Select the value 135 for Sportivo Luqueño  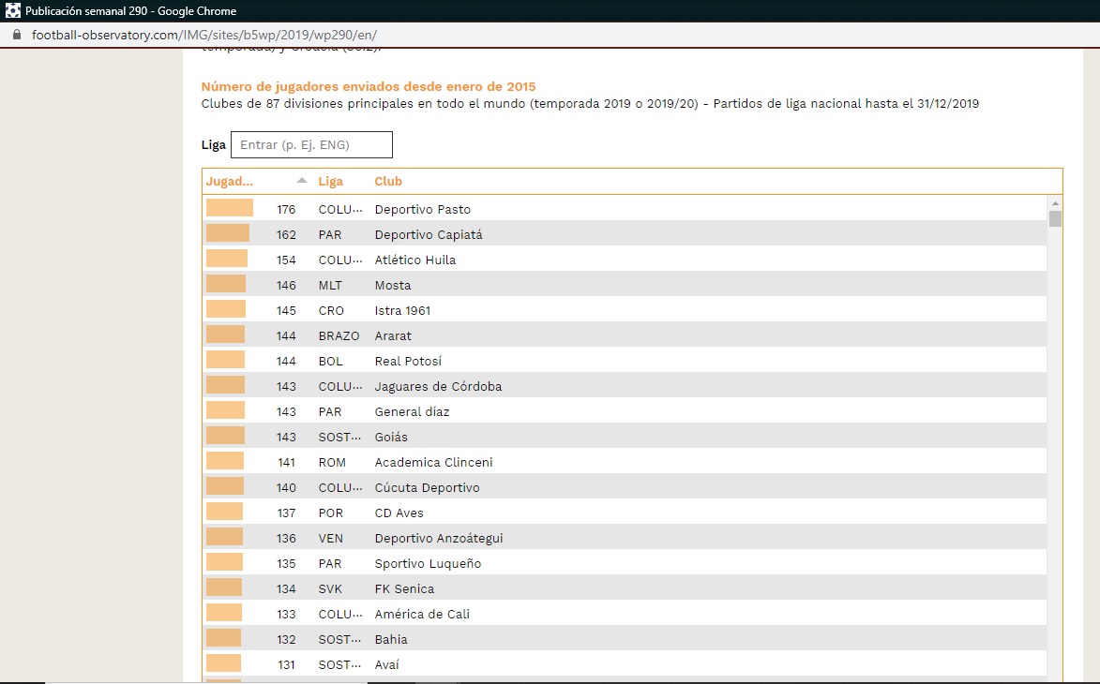coord(286,563)
